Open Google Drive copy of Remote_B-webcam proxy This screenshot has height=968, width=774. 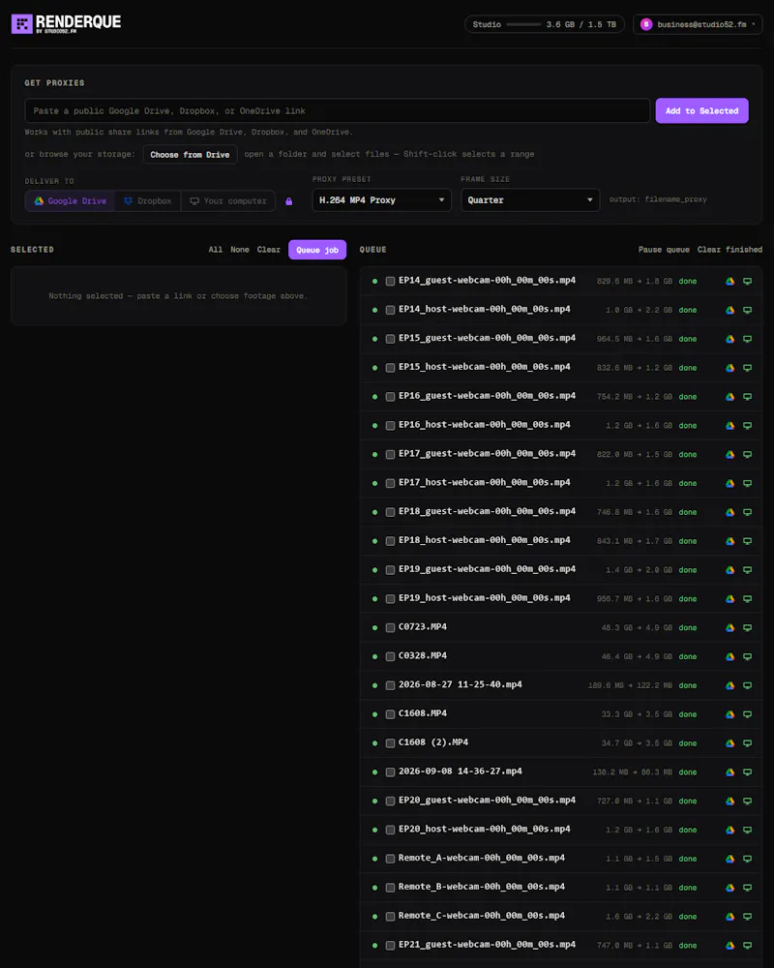click(x=729, y=888)
